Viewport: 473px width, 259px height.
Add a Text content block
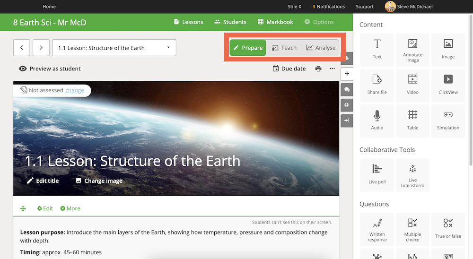click(377, 50)
